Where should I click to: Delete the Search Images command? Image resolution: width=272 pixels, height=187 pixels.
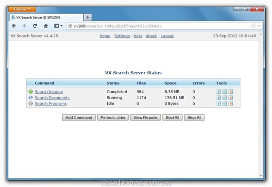pyautogui.click(x=231, y=92)
